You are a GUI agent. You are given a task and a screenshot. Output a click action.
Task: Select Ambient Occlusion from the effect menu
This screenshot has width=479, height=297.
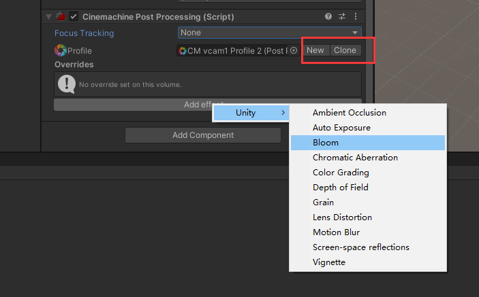pyautogui.click(x=368, y=113)
